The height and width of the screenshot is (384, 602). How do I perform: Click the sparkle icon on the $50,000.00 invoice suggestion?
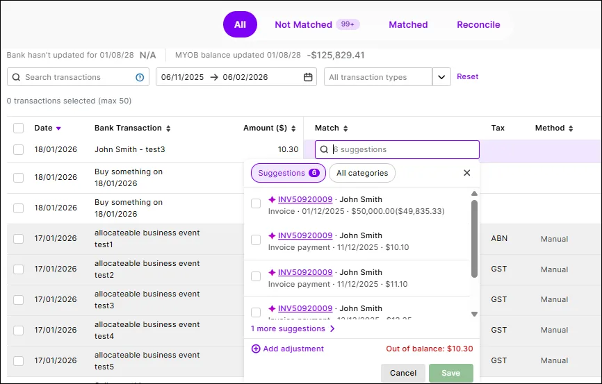(x=272, y=199)
